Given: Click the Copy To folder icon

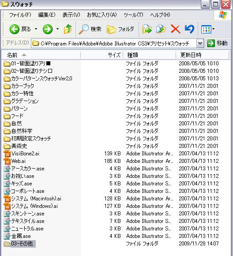Looking at the screenshot, I should (x=161, y=29).
